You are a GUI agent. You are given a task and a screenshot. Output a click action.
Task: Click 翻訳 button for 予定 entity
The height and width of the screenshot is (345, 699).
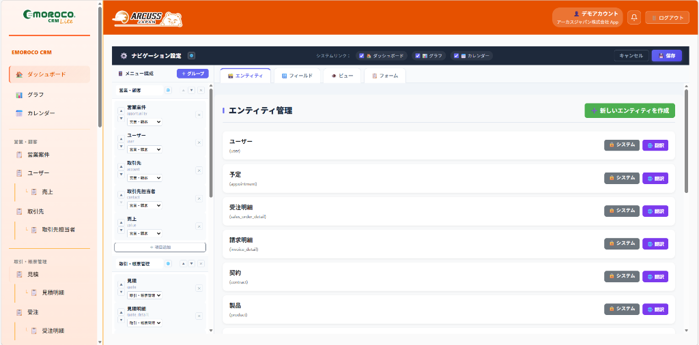coord(655,178)
